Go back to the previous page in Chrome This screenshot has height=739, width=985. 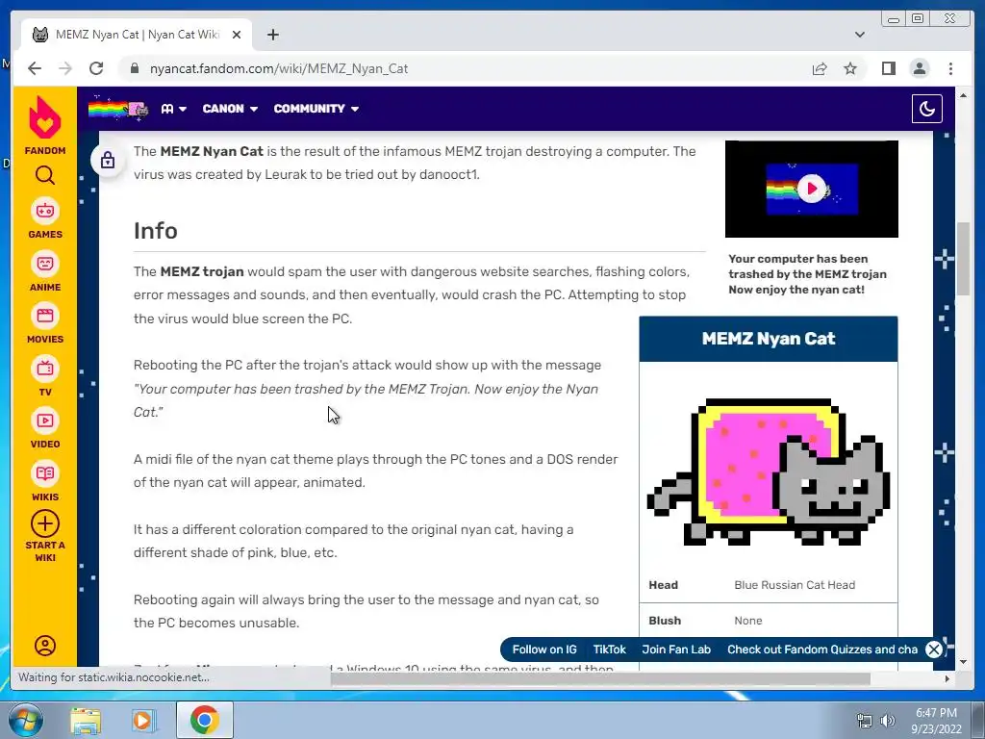coord(35,68)
